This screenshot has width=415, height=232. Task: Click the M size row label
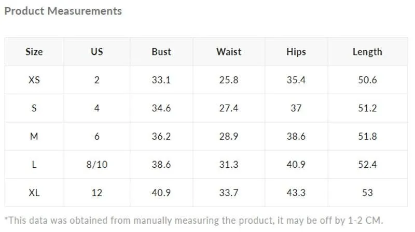click(34, 136)
